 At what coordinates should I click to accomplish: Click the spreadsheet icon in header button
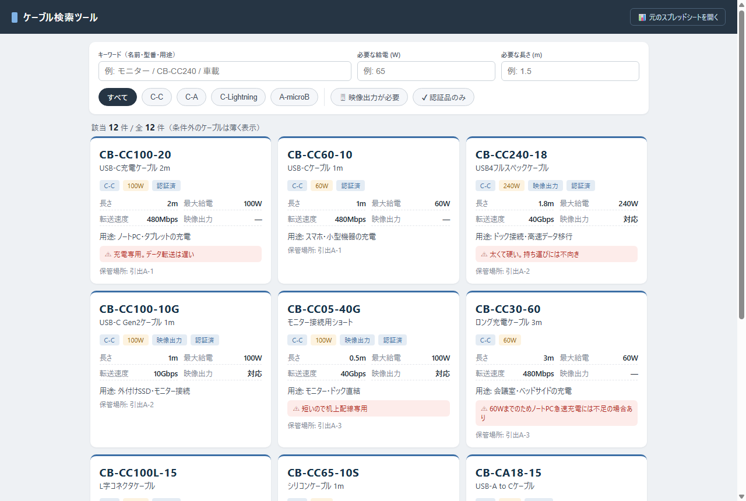(x=642, y=17)
